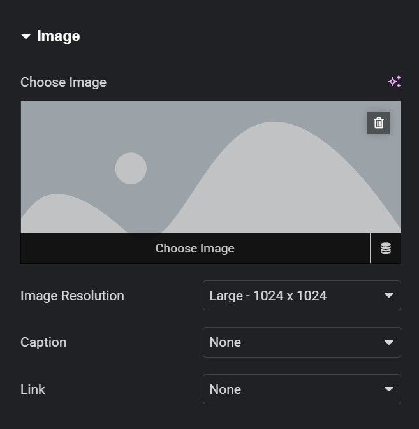Open the Caption dropdown set to None
Screen dimensions: 419x429
click(x=302, y=342)
